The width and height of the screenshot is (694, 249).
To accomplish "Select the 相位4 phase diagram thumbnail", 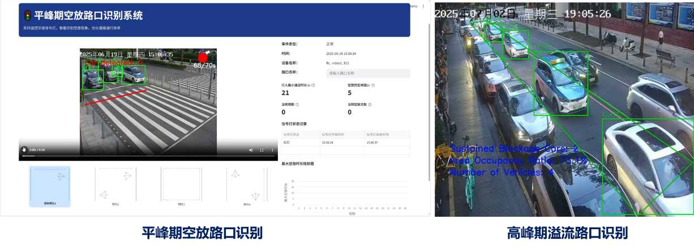I will pyautogui.click(x=247, y=186).
